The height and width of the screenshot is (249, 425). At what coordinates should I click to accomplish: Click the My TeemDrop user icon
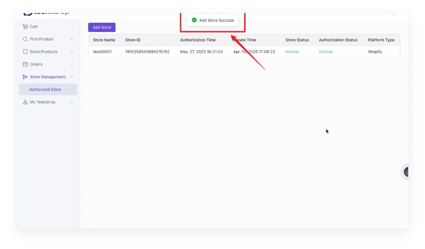coord(25,102)
